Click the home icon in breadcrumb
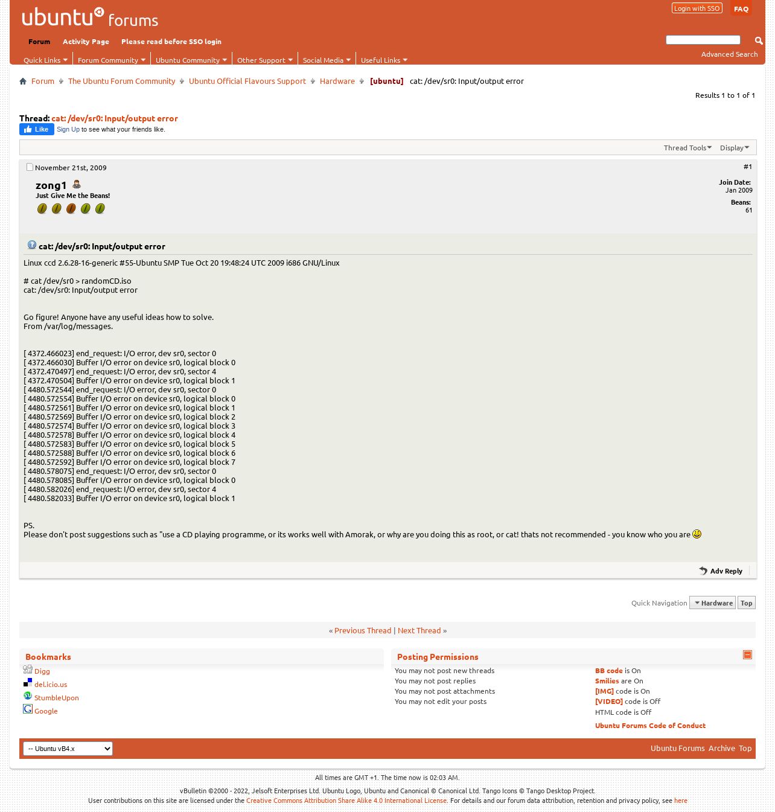Screen dimensions: 775x812 (23, 81)
